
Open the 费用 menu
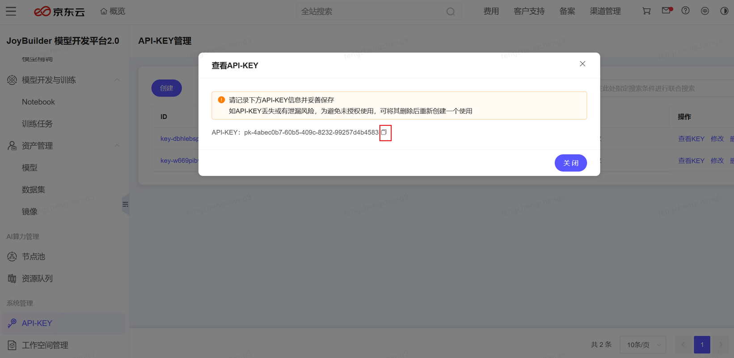pyautogui.click(x=491, y=11)
